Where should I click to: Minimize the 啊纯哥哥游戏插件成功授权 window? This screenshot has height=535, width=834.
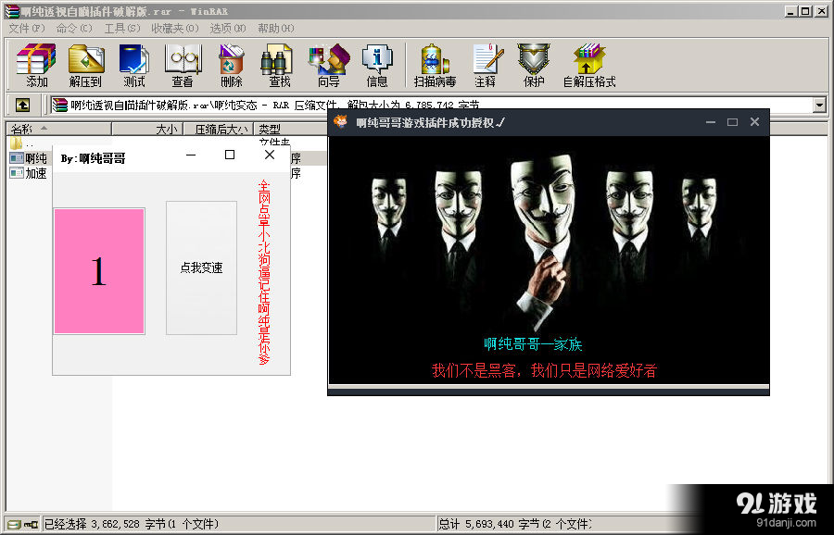[711, 122]
